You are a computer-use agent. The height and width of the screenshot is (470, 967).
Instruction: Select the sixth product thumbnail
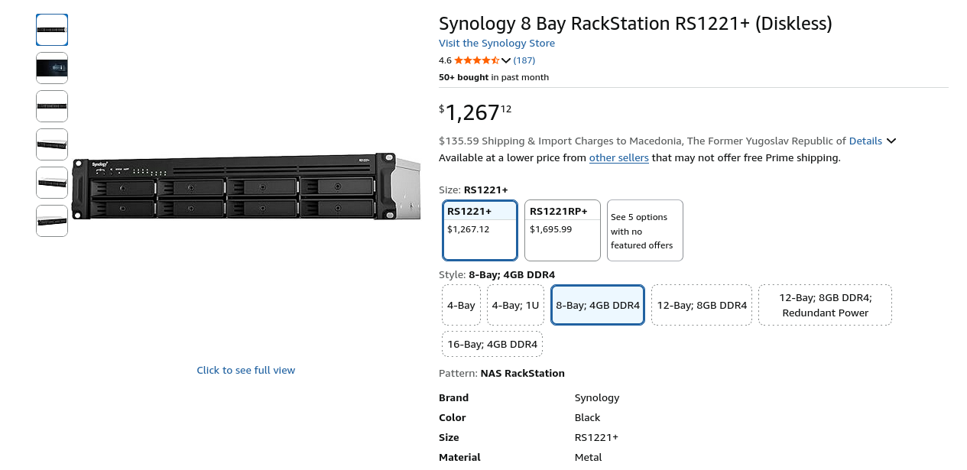point(52,221)
